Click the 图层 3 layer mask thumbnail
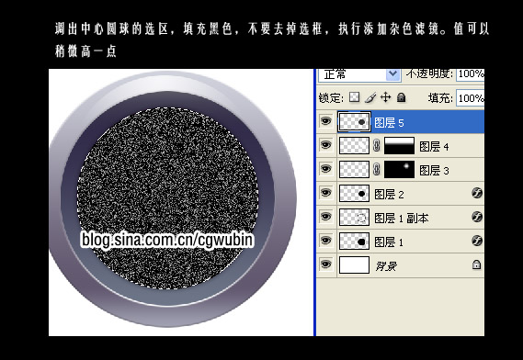 399,169
